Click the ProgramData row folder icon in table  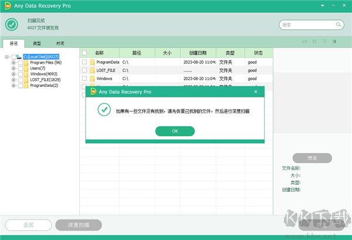(92, 62)
